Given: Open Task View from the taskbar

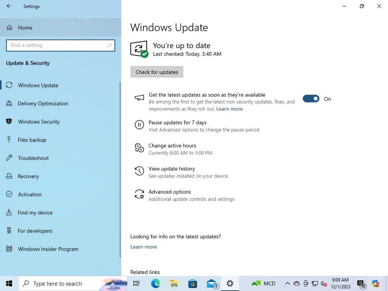Looking at the screenshot, I should (136, 283).
